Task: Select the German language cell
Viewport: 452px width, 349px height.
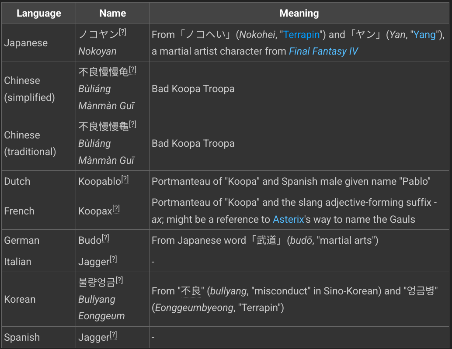Action: (38, 240)
